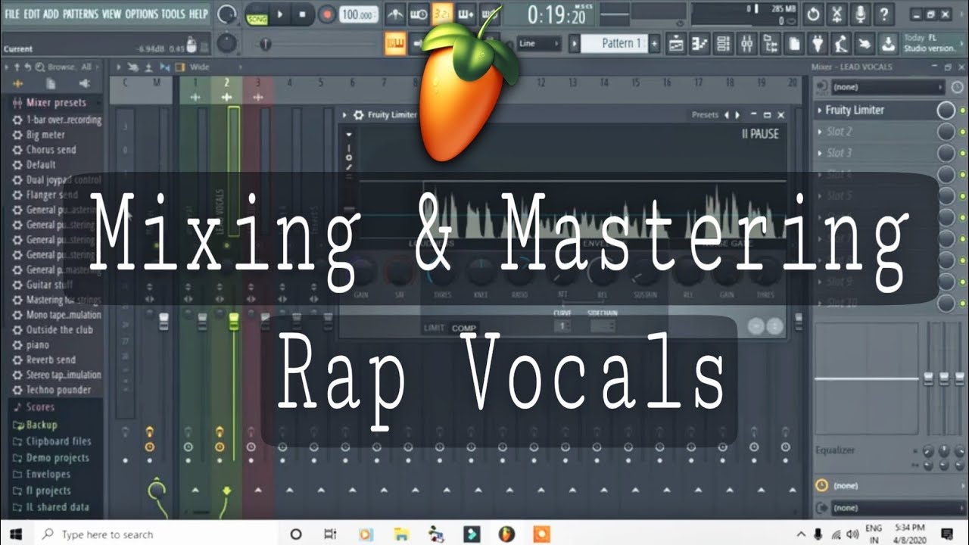Screen dimensions: 969x545
Task: Toggle Slot 2 enable LED
Action: (962, 132)
